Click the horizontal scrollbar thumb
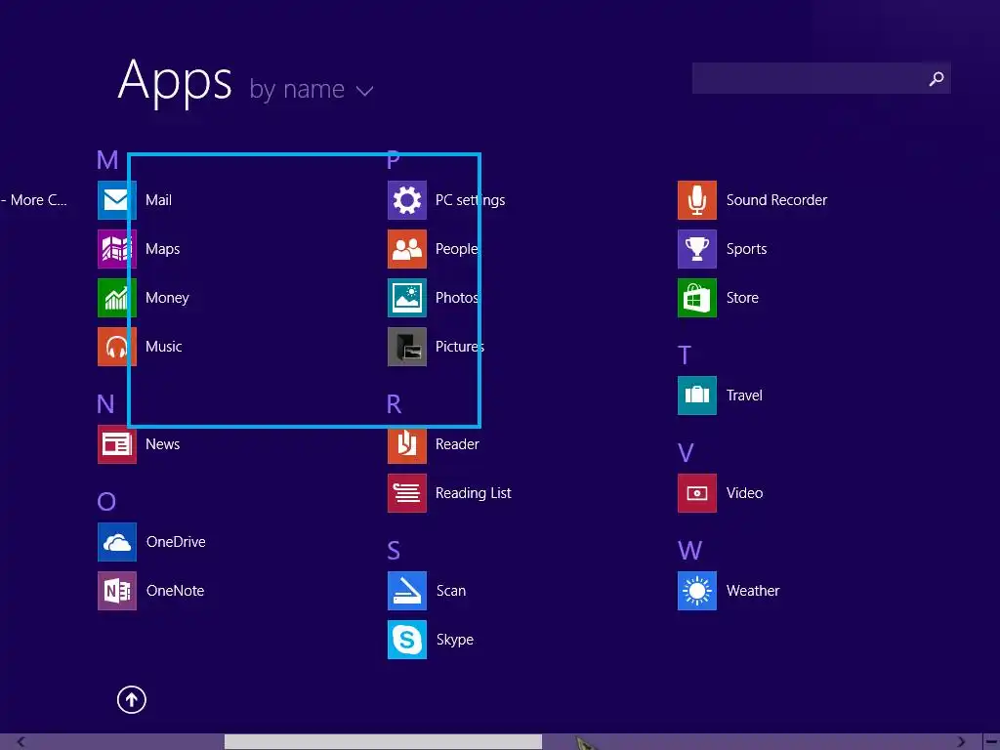This screenshot has width=1000, height=750. pos(383,742)
